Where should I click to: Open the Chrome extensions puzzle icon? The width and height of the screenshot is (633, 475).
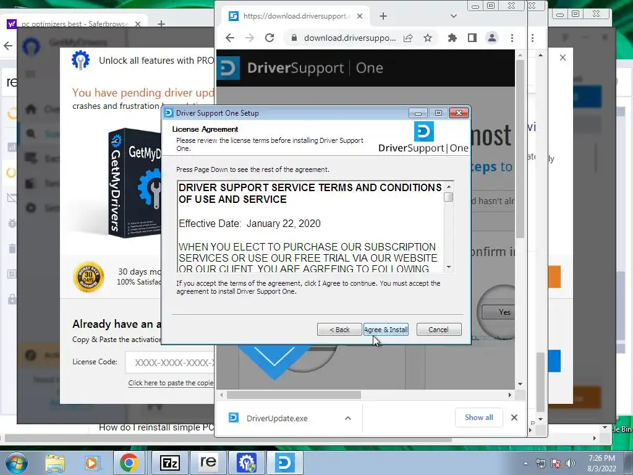coord(452,38)
